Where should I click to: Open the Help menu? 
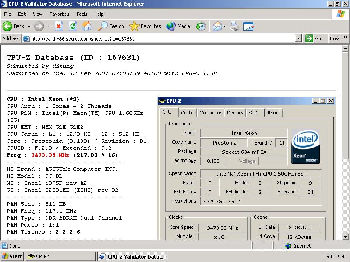pyautogui.click(x=99, y=14)
